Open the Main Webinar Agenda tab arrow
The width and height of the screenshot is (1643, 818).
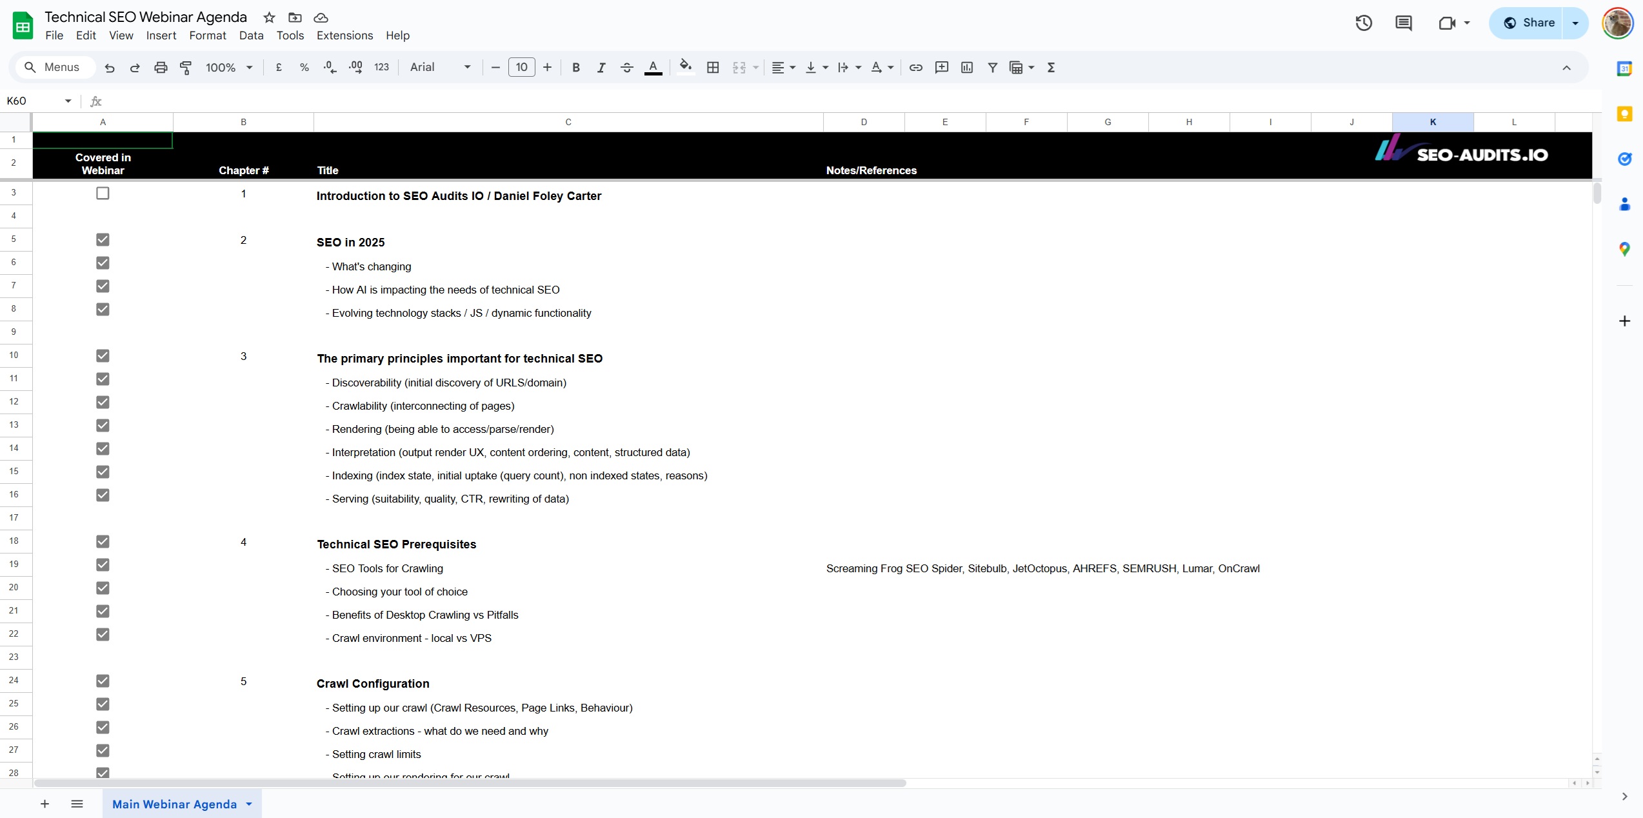click(x=249, y=804)
